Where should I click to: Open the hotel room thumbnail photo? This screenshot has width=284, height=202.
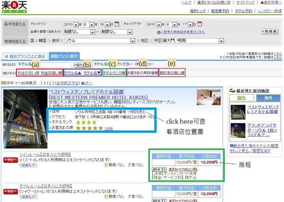(x=209, y=97)
